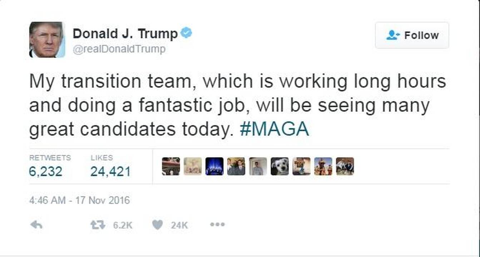Click the Donald J. Trump display name
This screenshot has height=257, width=480.
coord(125,34)
